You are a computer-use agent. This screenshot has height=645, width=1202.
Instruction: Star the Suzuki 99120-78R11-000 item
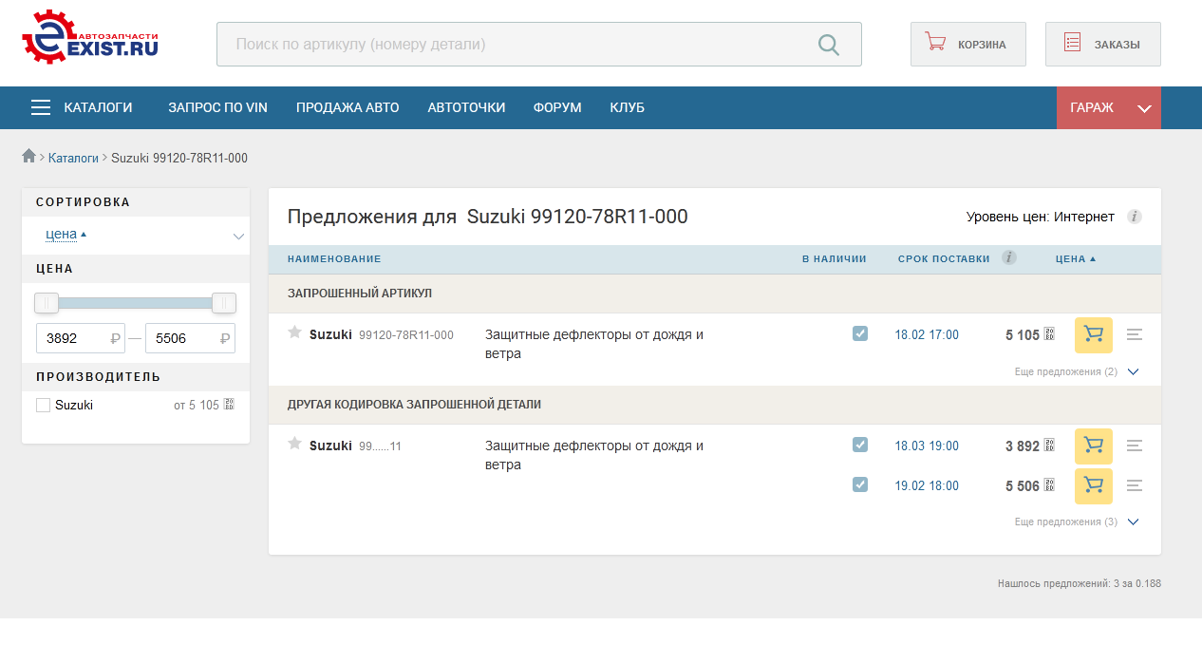(294, 332)
